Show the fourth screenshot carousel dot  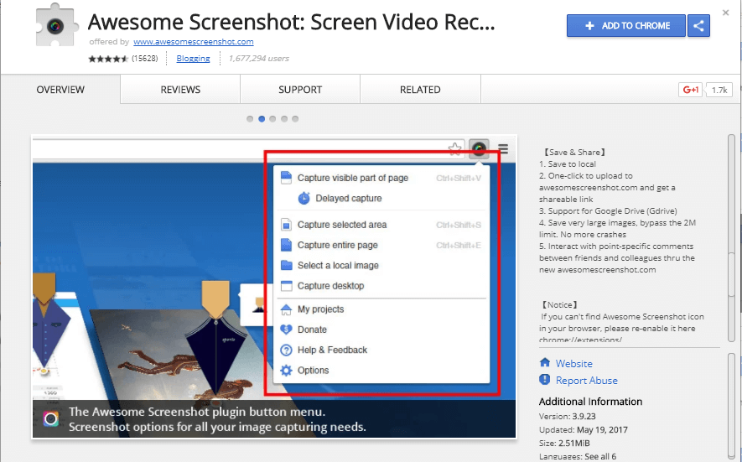click(x=284, y=119)
